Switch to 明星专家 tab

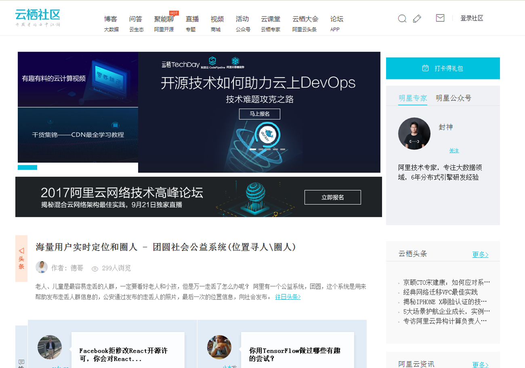(x=413, y=98)
